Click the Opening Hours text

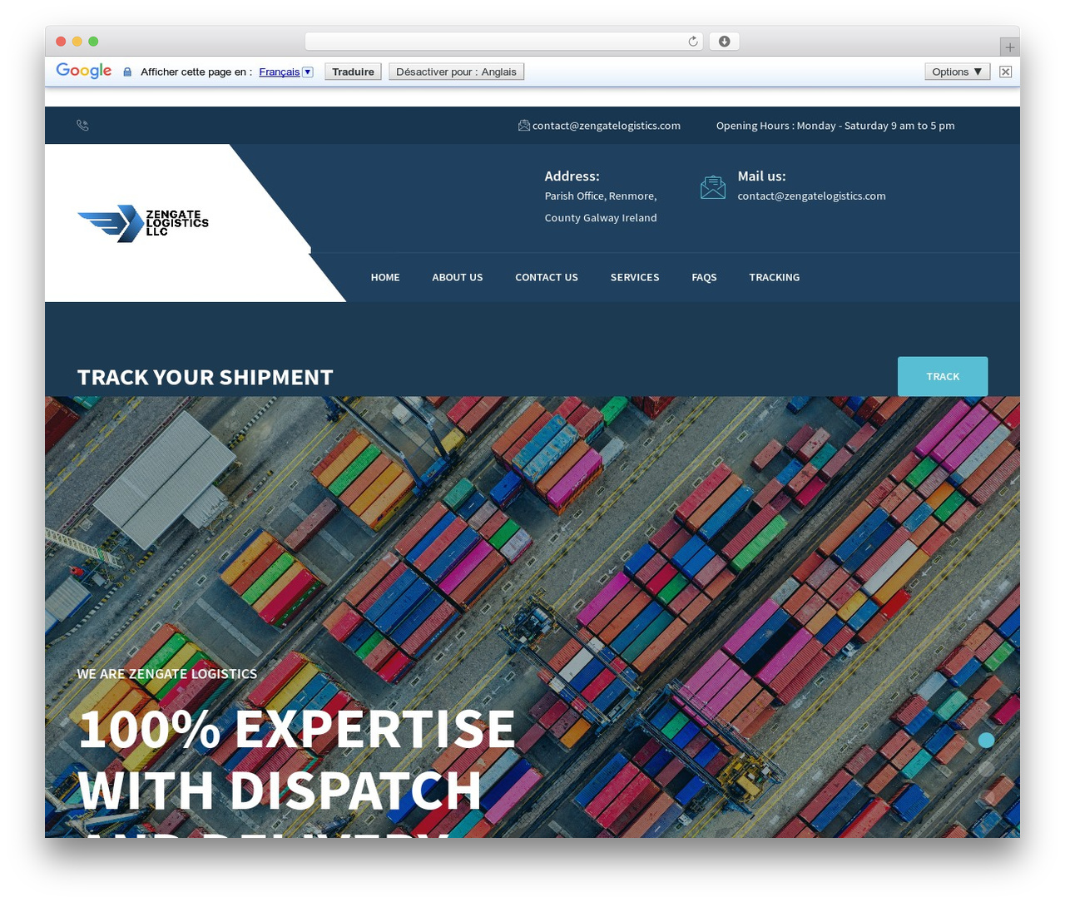[x=835, y=126]
